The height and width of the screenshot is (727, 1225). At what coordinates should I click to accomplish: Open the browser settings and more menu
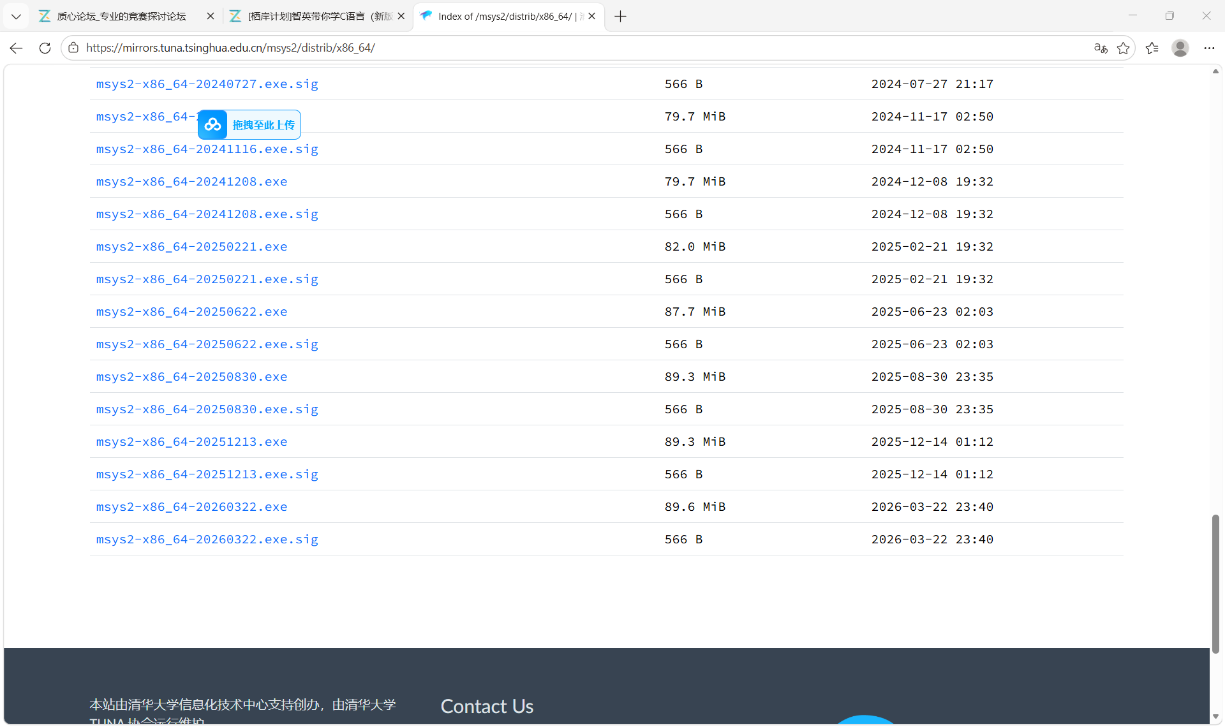[x=1209, y=48]
